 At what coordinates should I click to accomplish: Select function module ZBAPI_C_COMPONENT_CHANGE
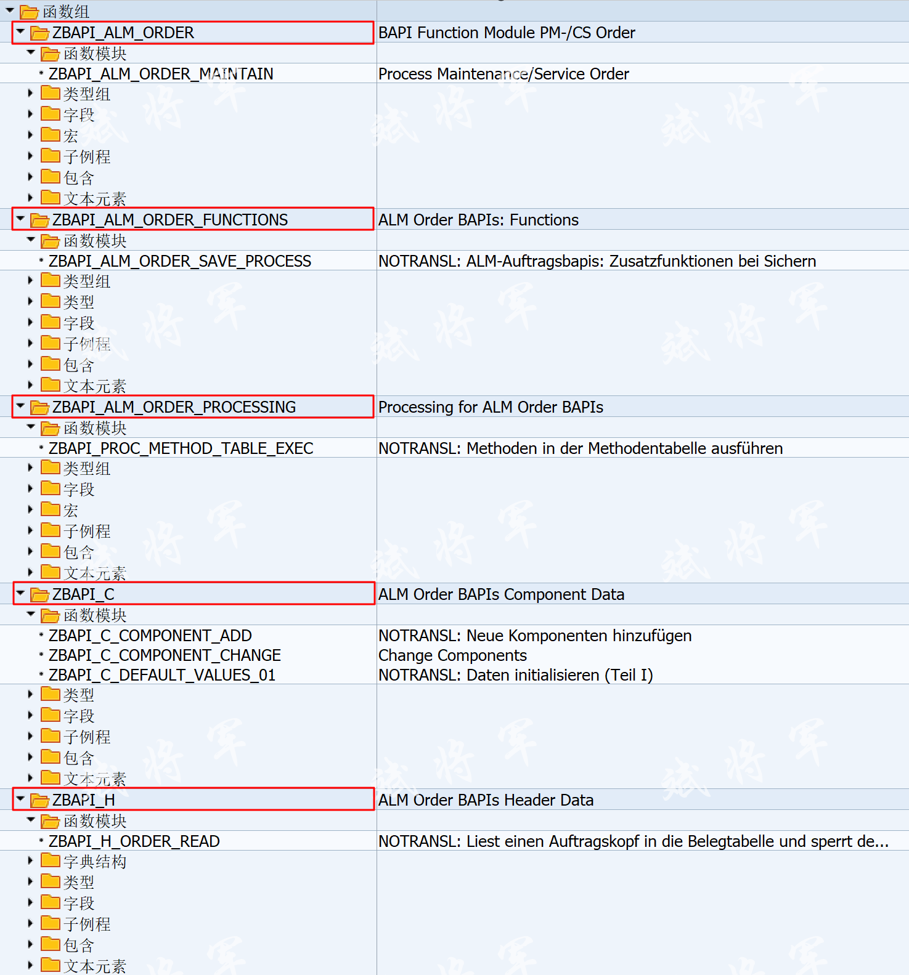(x=165, y=655)
